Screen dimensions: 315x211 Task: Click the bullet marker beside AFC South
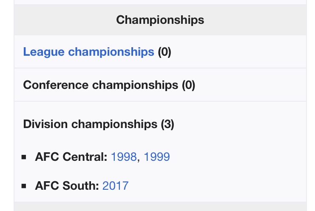point(24,186)
